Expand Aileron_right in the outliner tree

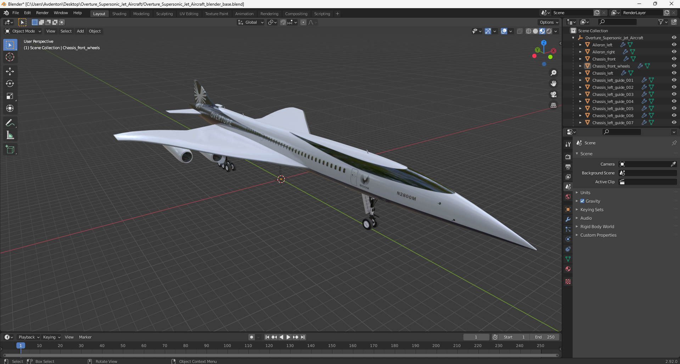pyautogui.click(x=580, y=52)
